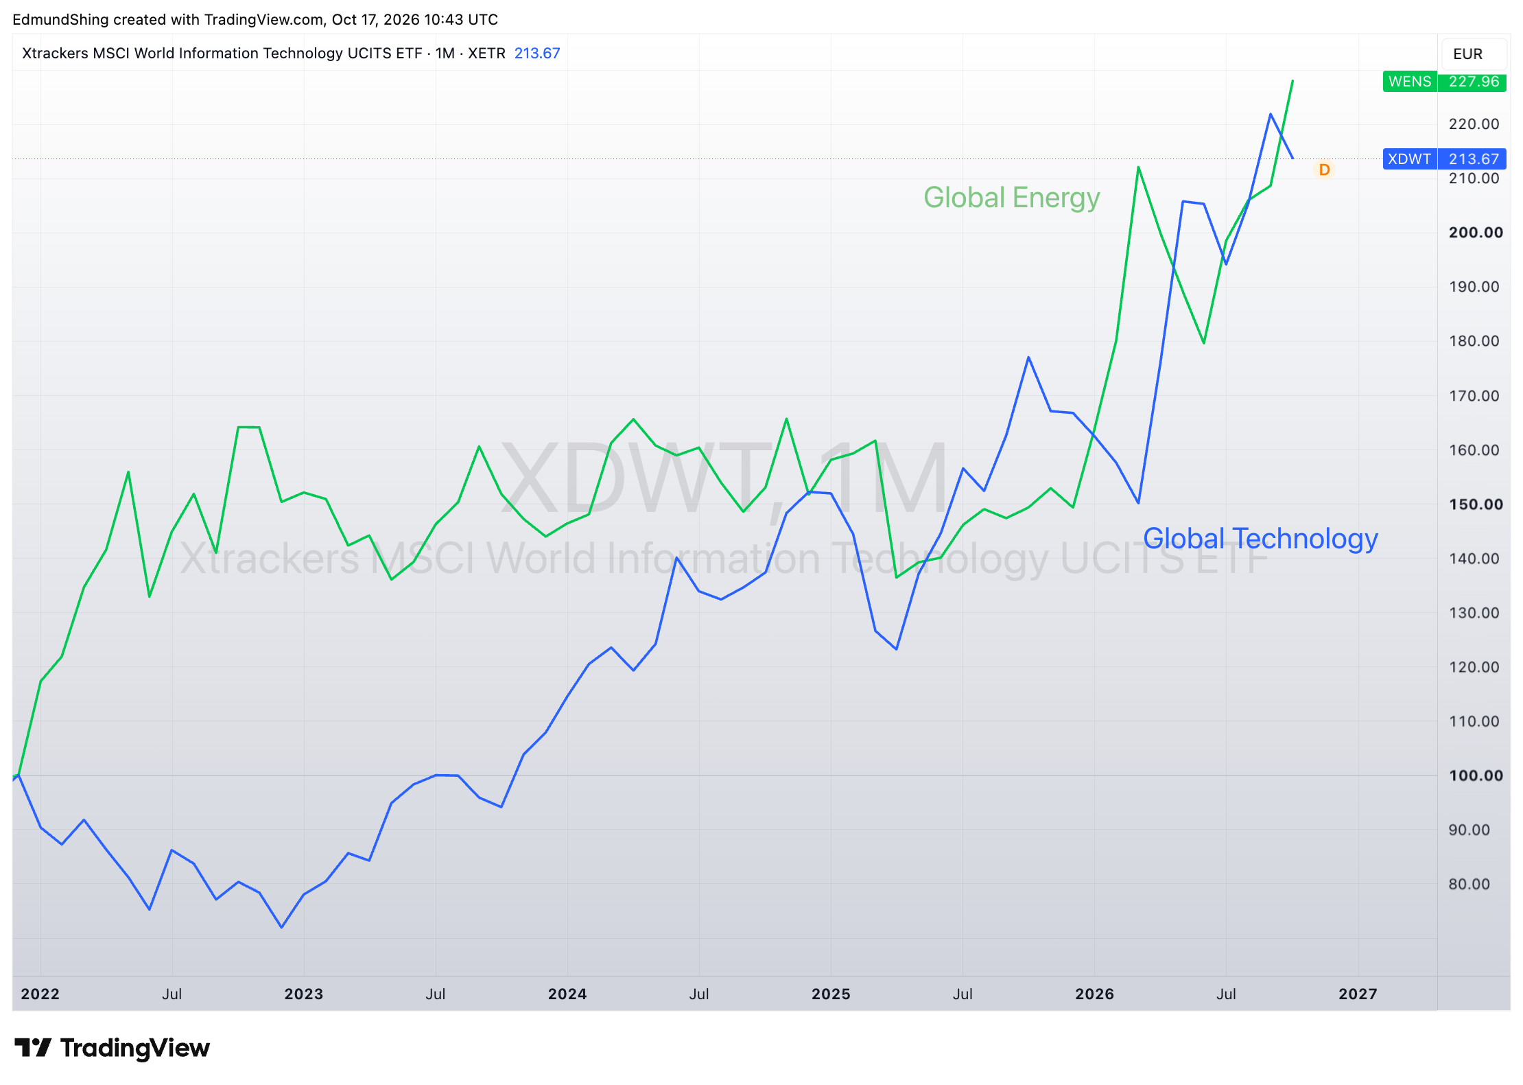Click the XETR exchange label
Viewport: 1523px width, 1085px height.
coord(486,54)
